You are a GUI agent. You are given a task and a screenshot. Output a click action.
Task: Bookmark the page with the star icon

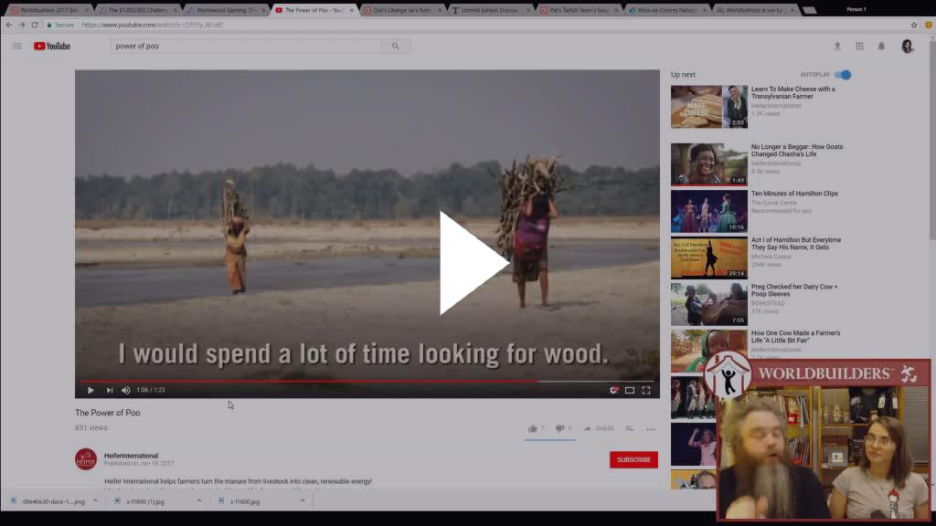pyautogui.click(x=913, y=25)
